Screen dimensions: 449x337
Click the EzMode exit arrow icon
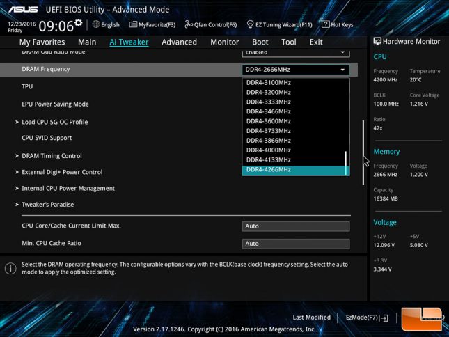point(385,318)
